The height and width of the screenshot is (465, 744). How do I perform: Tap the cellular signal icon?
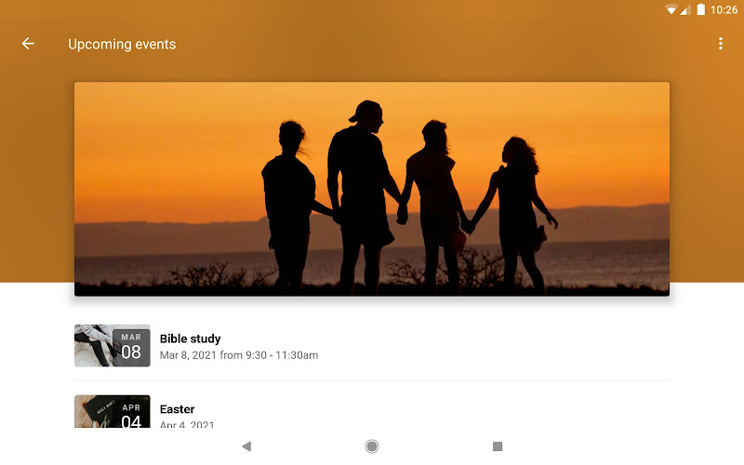pyautogui.click(x=684, y=9)
